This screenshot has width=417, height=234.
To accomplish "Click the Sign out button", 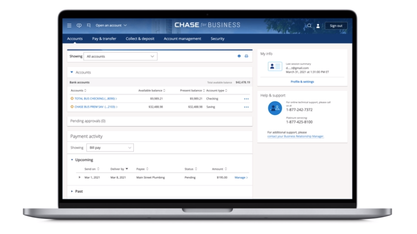I will click(336, 26).
